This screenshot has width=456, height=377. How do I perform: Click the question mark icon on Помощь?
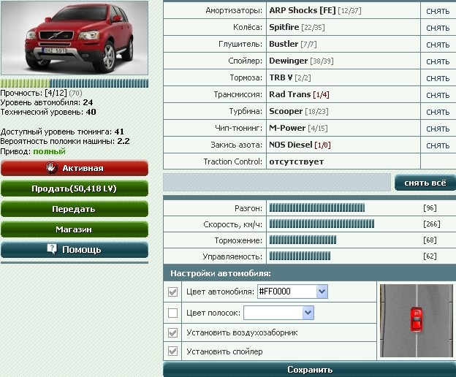52,249
